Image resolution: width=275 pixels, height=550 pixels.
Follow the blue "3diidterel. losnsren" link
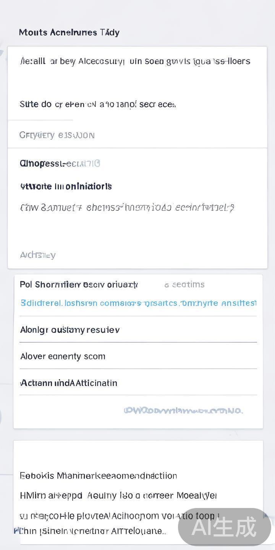point(138,303)
